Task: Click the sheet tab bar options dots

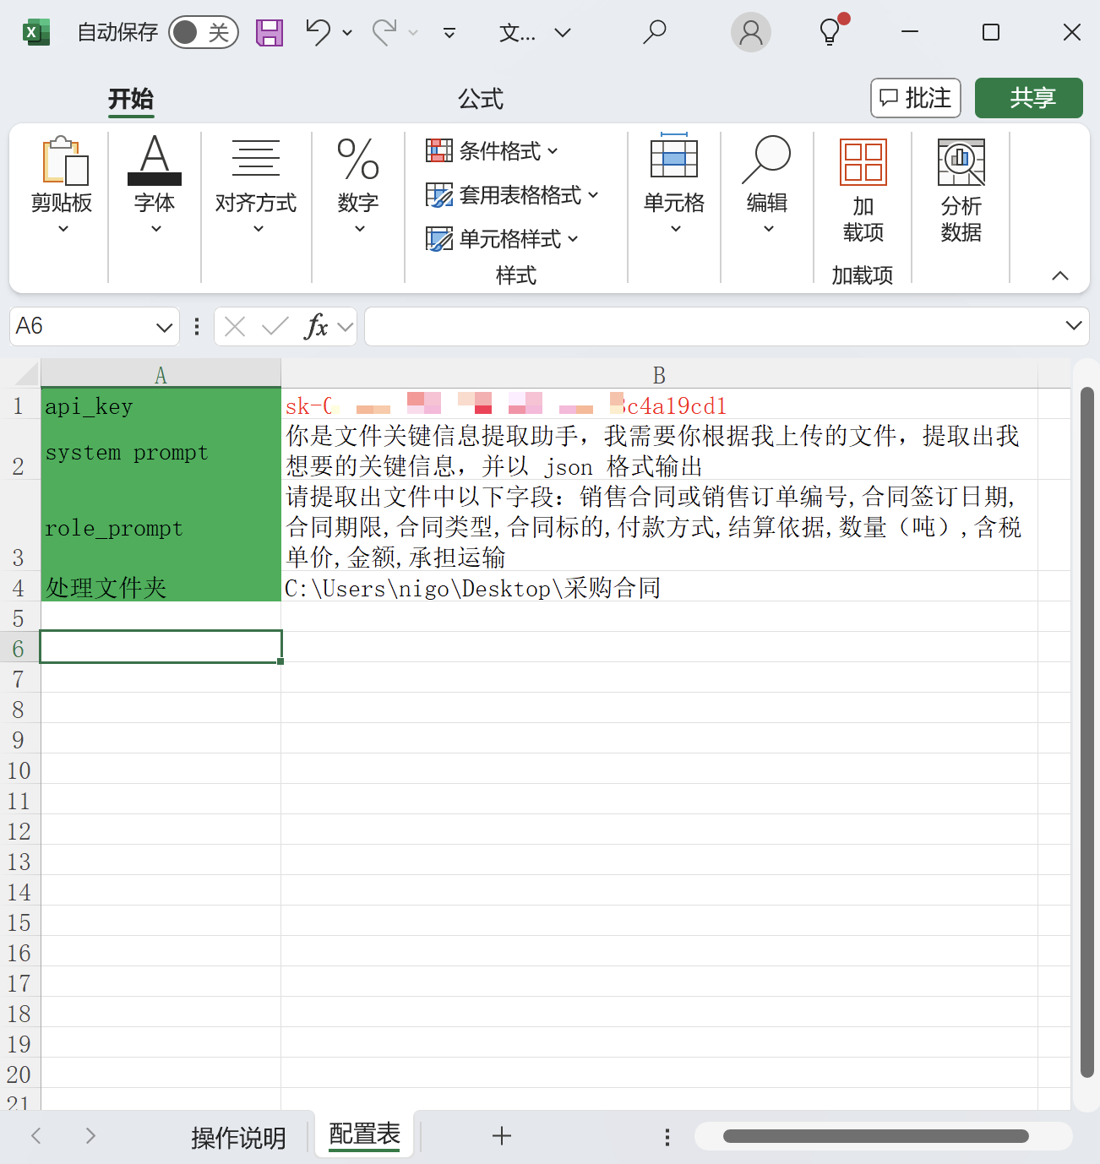Action: click(x=667, y=1137)
